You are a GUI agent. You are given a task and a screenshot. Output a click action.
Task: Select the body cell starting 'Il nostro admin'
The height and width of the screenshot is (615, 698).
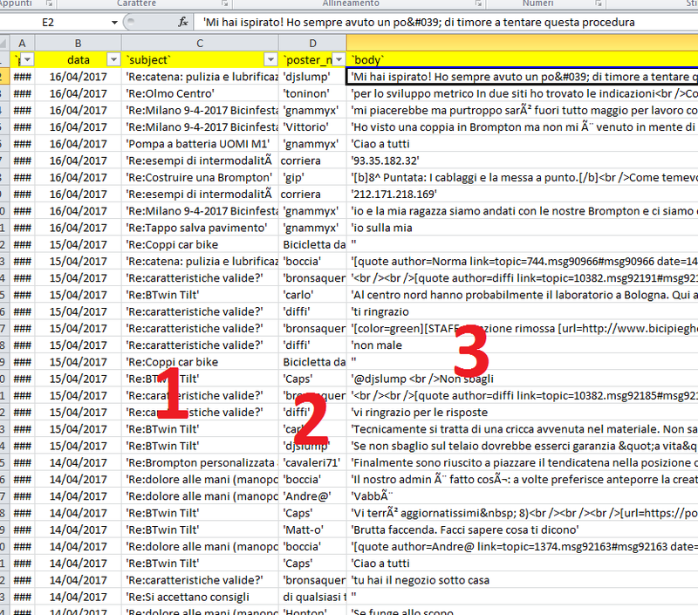pyautogui.click(x=522, y=479)
